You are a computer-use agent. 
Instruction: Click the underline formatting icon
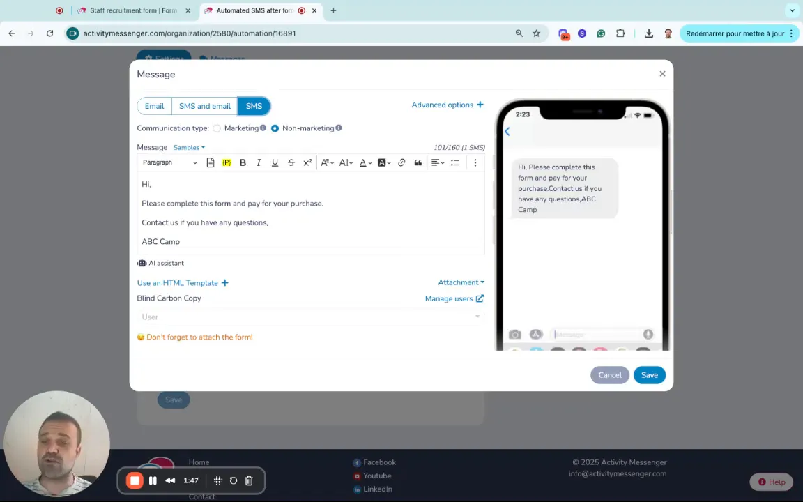[x=275, y=162]
